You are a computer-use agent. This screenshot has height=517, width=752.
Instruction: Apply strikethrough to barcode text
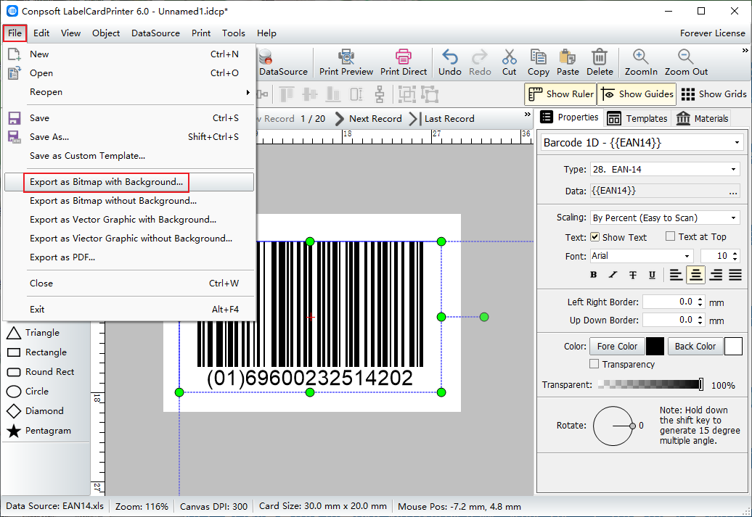coord(632,275)
